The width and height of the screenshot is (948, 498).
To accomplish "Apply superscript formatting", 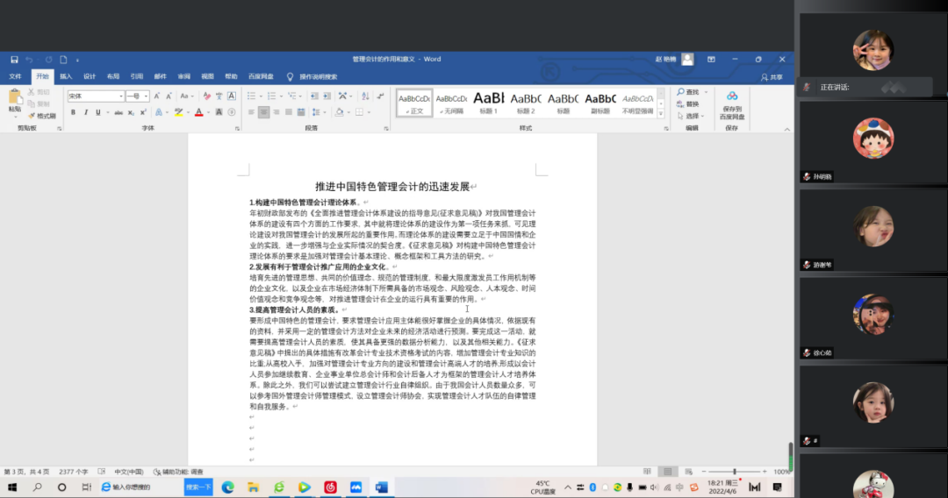I will [143, 112].
